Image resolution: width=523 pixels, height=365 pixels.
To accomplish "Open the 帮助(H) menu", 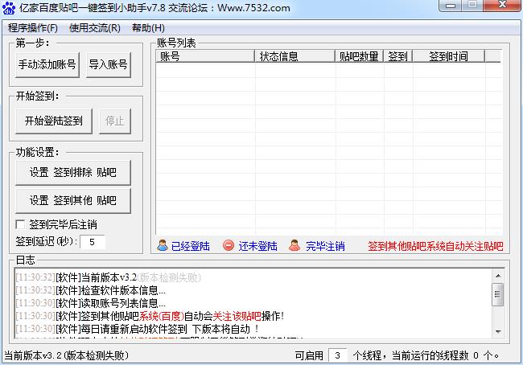I will (x=148, y=28).
